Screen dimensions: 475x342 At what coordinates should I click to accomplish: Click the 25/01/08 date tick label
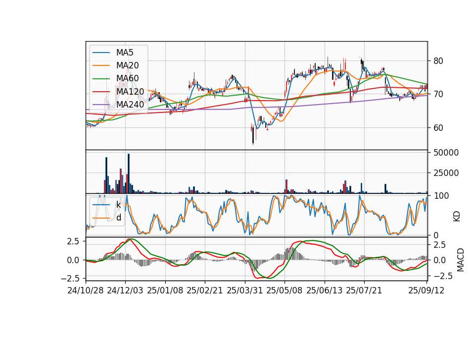pos(165,290)
